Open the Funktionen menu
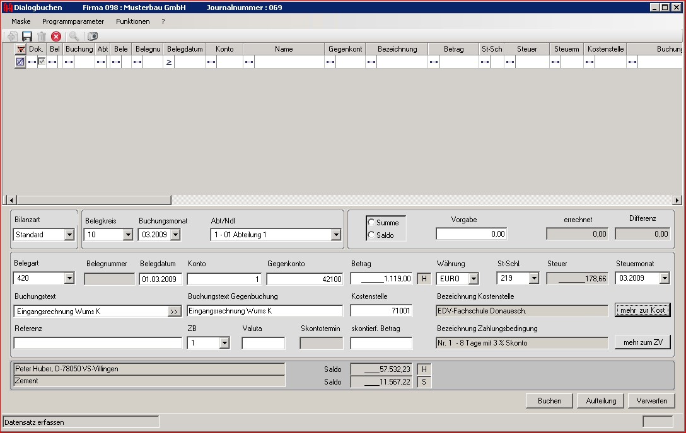 point(133,21)
